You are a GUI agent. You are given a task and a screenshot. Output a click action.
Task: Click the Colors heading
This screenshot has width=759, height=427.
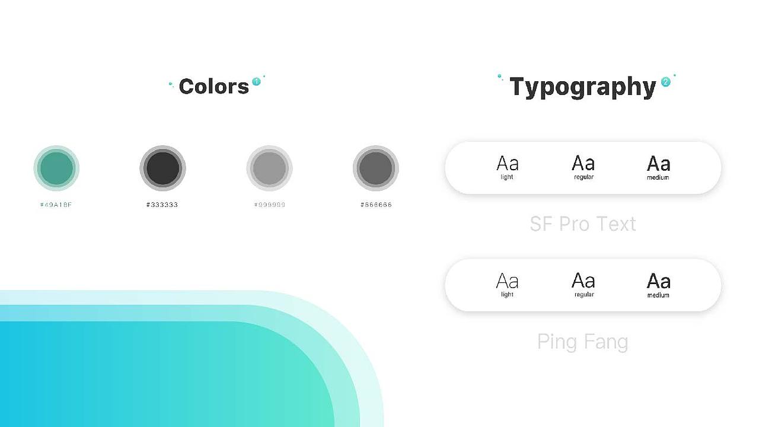point(213,87)
